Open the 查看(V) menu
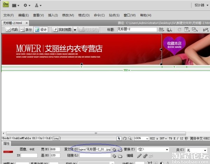The image size is (210, 164). (x=38, y=15)
